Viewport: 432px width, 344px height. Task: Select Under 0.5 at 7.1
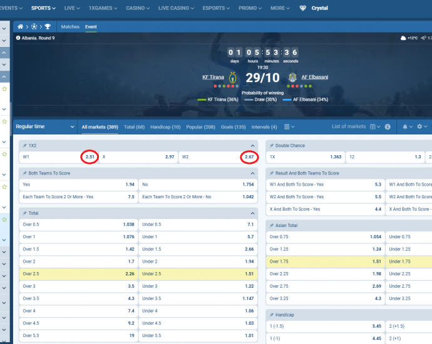tap(198, 225)
